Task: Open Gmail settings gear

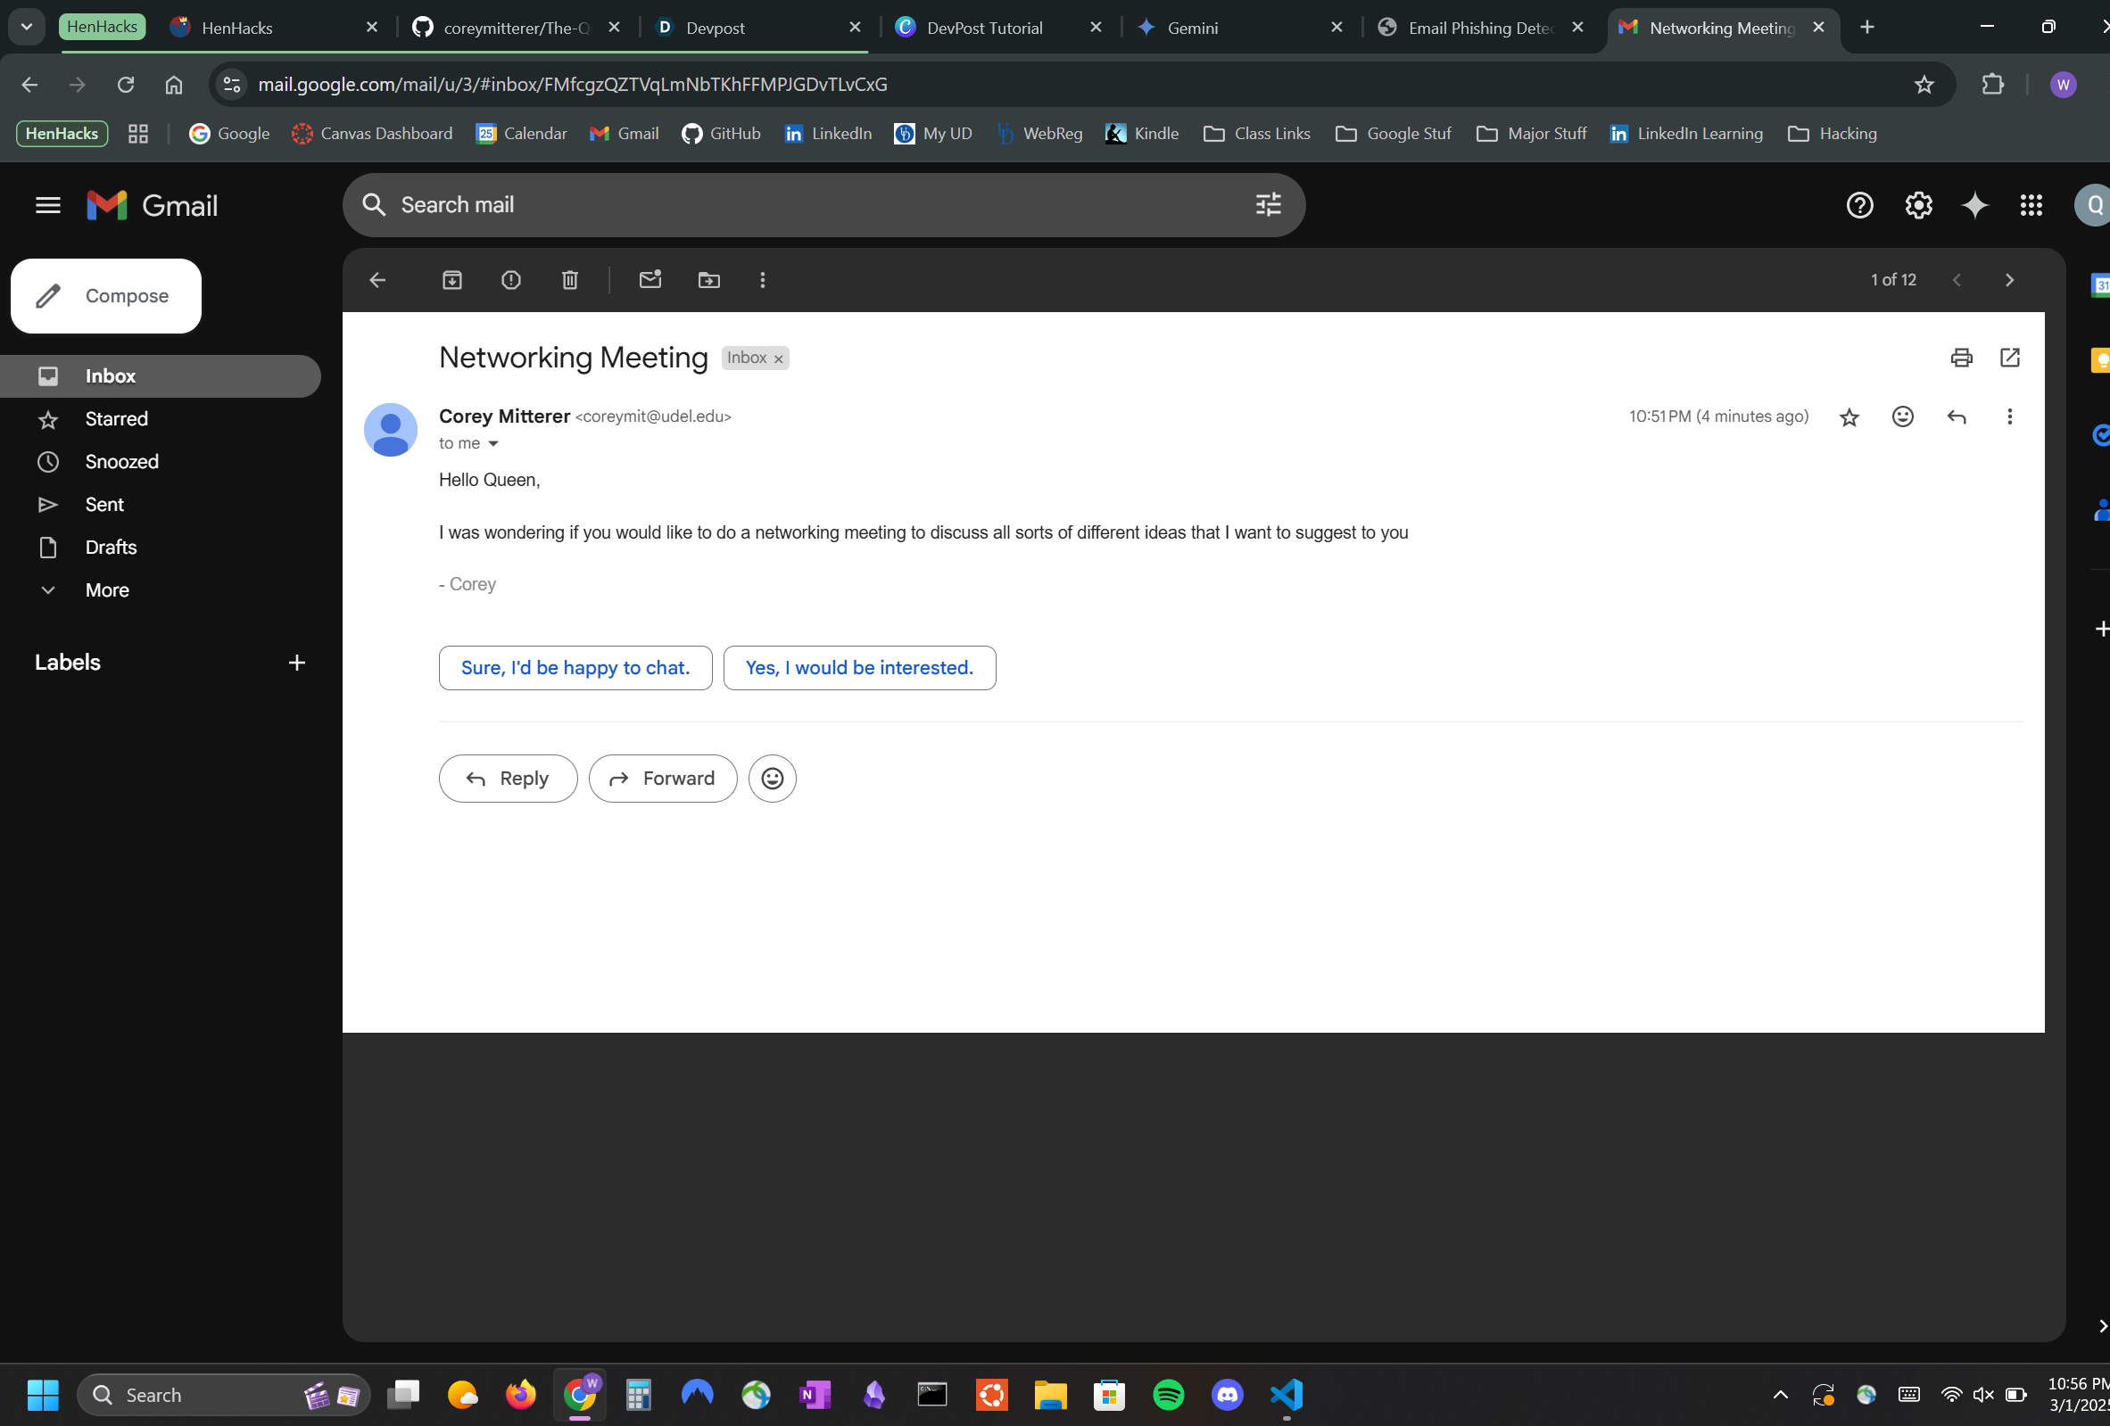Action: click(1917, 206)
